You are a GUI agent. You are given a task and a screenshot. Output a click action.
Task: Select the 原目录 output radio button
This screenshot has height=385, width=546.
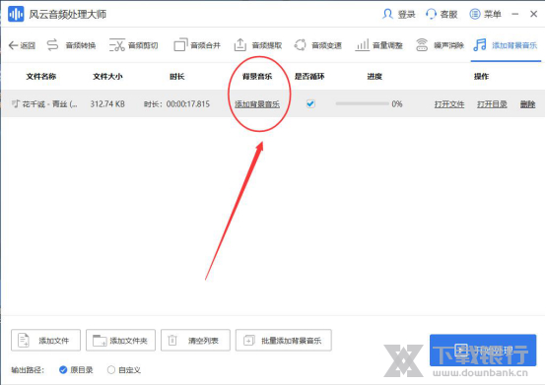click(x=63, y=369)
